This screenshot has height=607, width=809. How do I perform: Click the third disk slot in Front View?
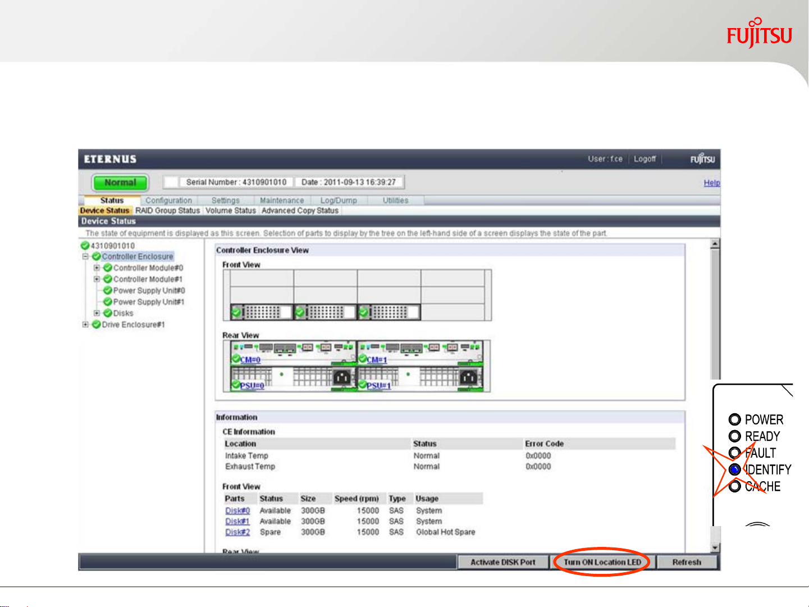coord(389,312)
